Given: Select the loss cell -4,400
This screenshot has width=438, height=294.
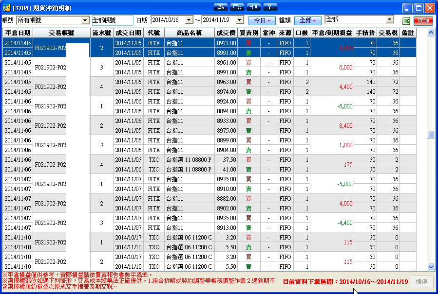Looking at the screenshot, I should 332,223.
